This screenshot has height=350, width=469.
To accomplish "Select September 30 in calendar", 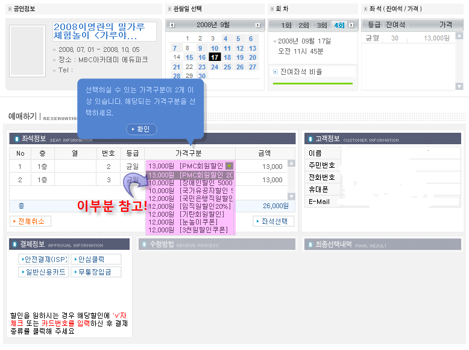I will coord(202,76).
